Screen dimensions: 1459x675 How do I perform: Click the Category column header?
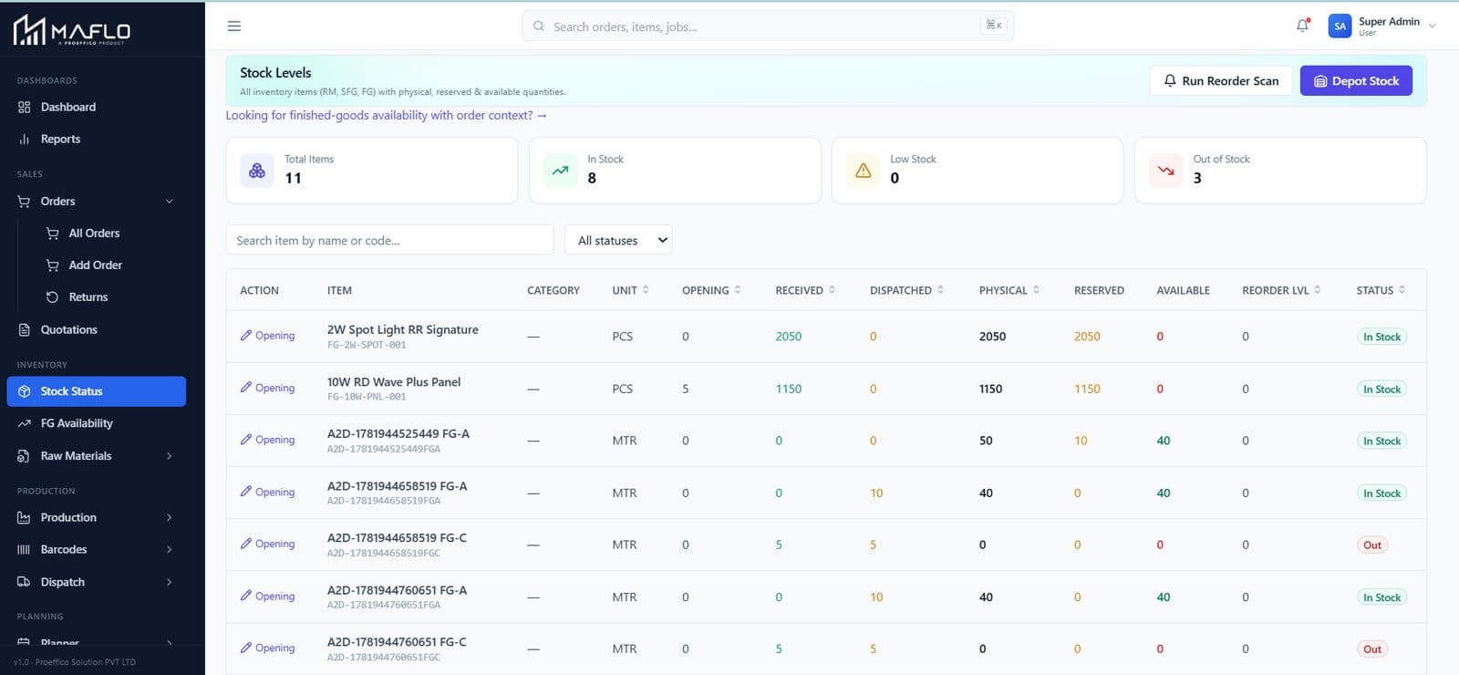[x=554, y=290]
